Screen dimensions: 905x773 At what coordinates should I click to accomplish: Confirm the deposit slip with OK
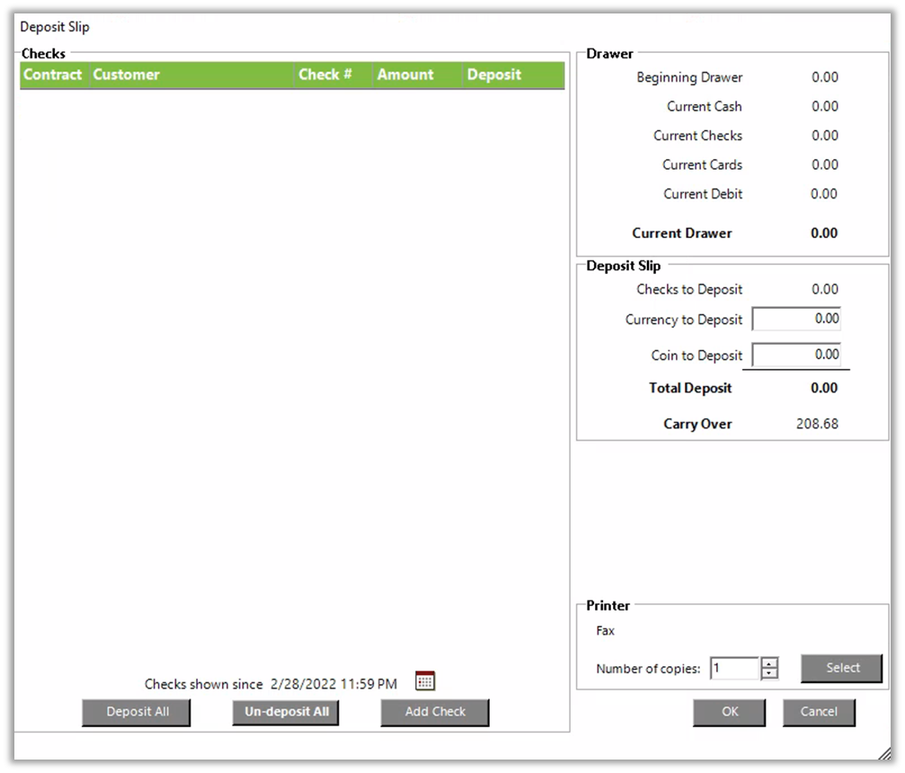pyautogui.click(x=729, y=712)
